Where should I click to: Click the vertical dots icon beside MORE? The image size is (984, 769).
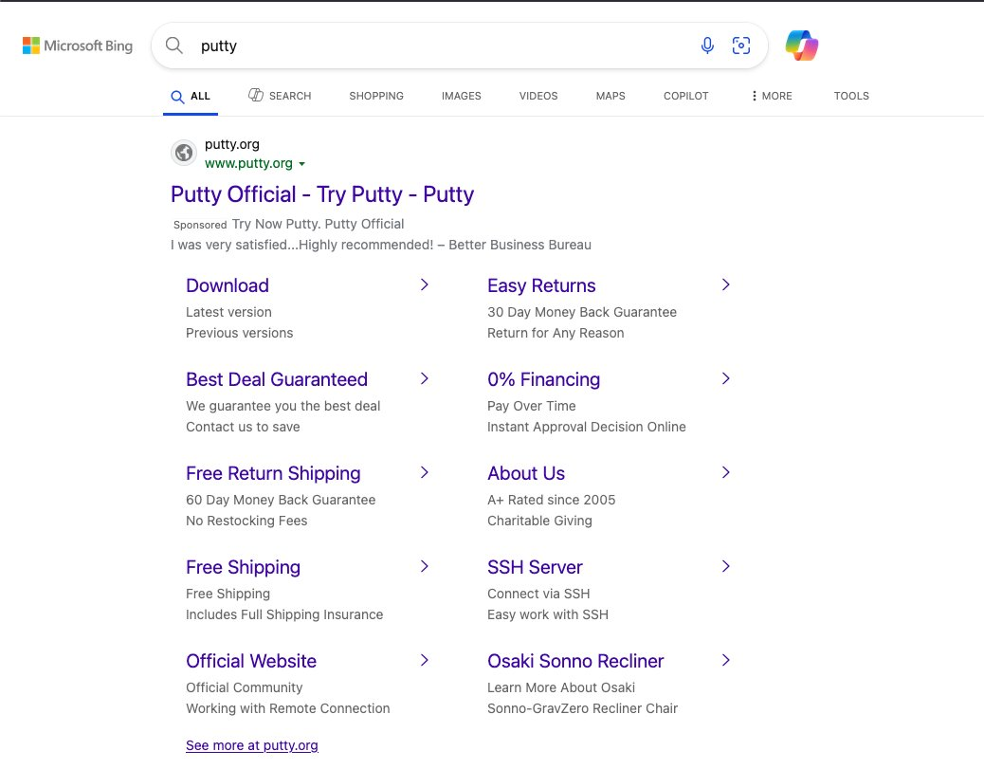[755, 95]
